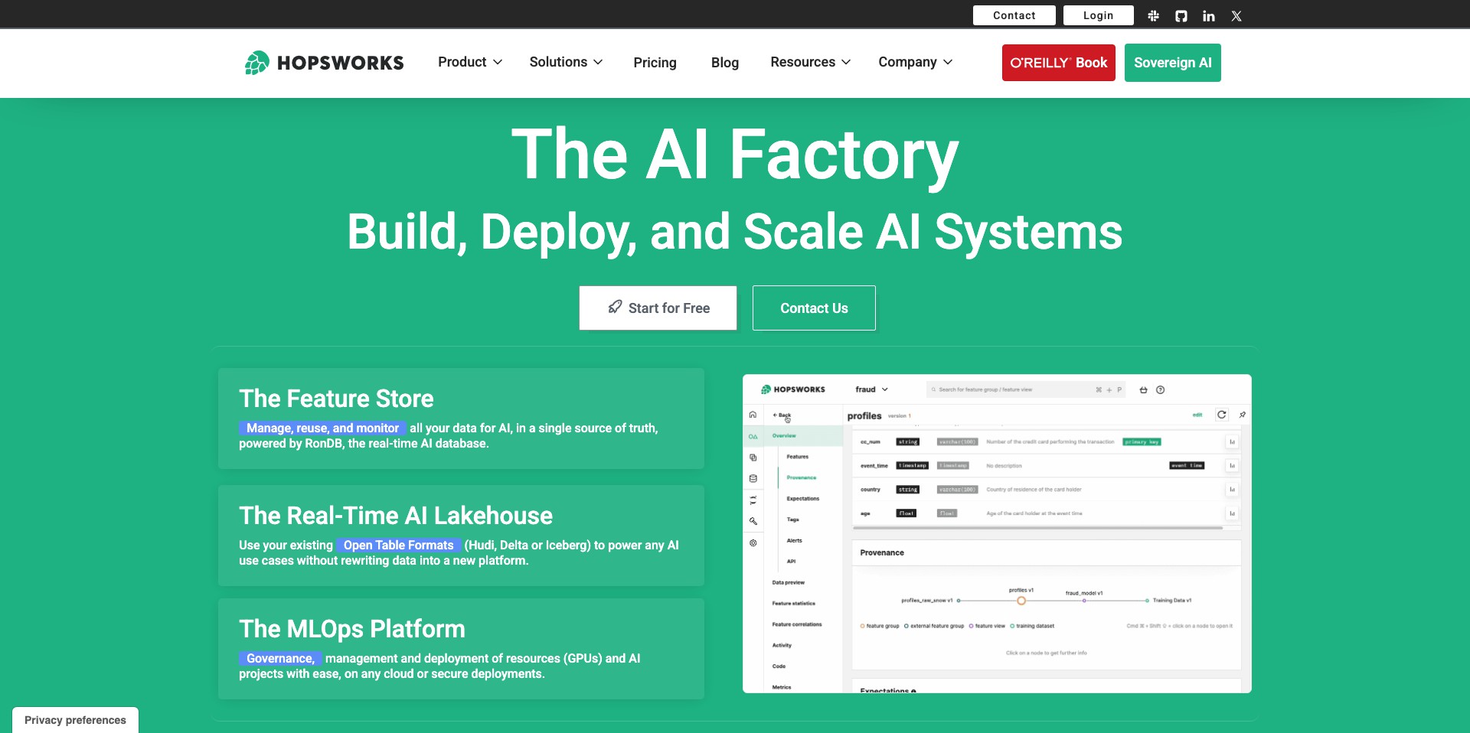Click home icon in demo app sidebar
This screenshot has width=1470, height=733.
pyautogui.click(x=753, y=415)
